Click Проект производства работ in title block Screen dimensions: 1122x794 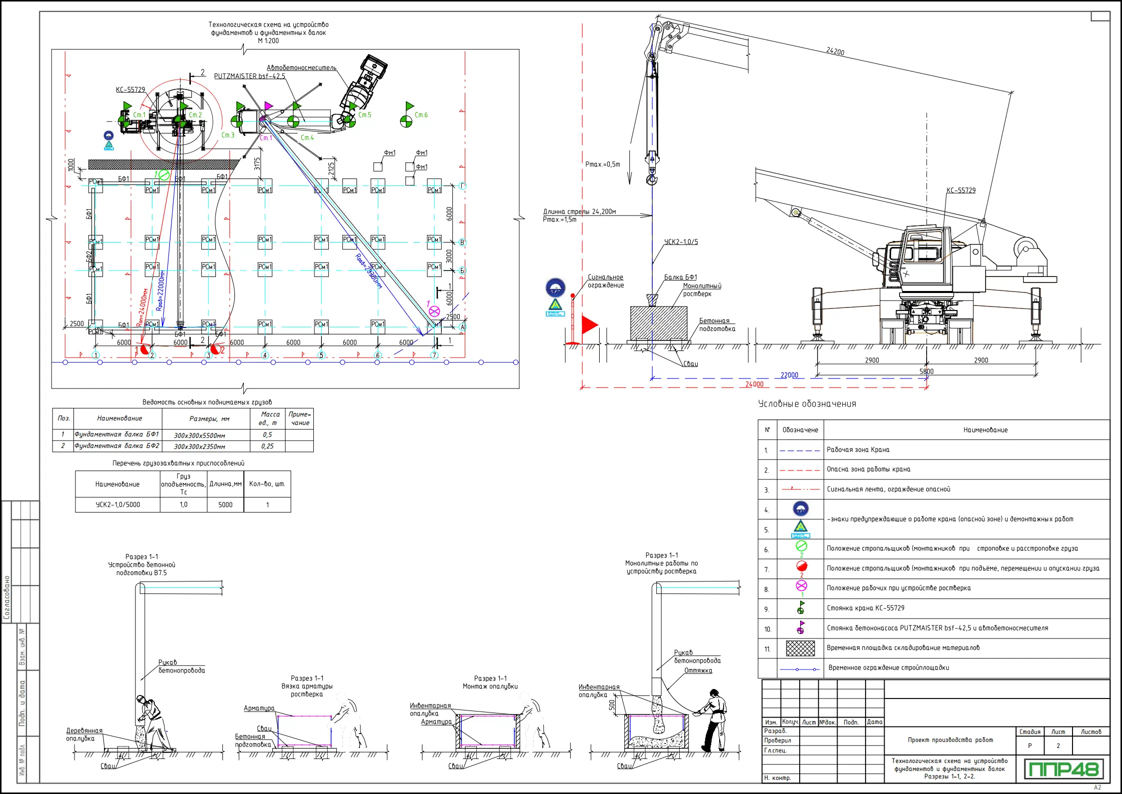point(950,740)
